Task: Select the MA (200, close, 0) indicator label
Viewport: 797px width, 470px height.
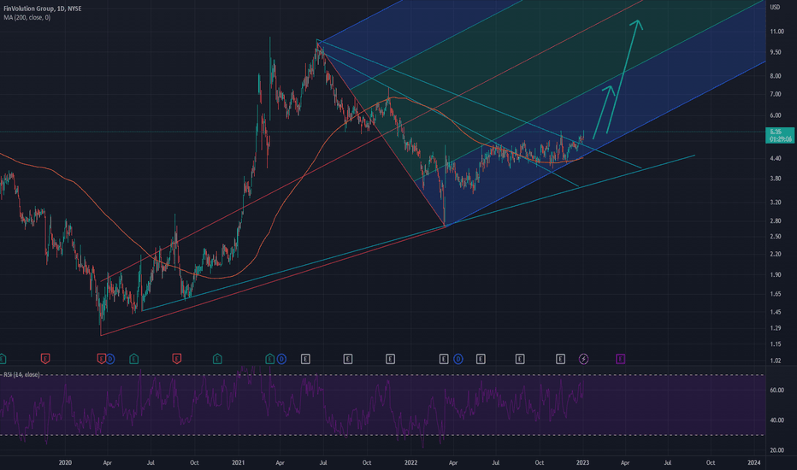Action: pos(27,17)
